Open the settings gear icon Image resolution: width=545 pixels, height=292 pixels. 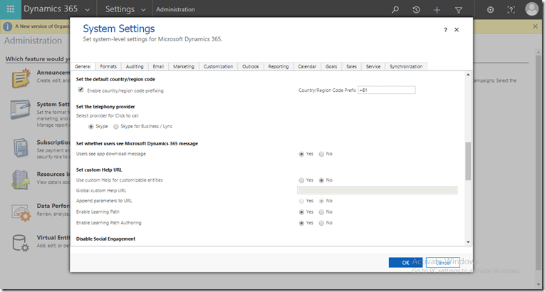[x=490, y=10]
